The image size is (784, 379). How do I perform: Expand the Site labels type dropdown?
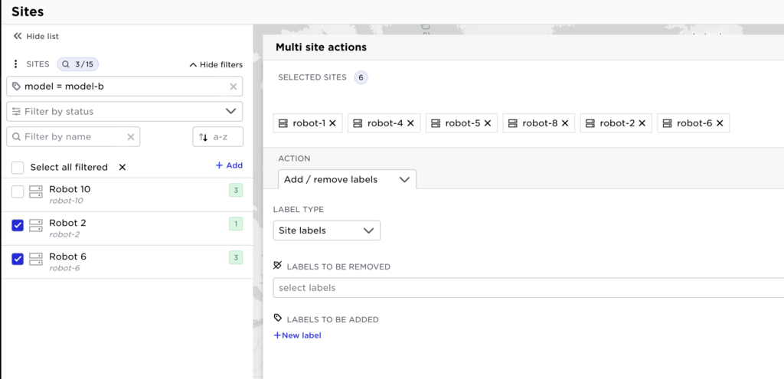327,230
